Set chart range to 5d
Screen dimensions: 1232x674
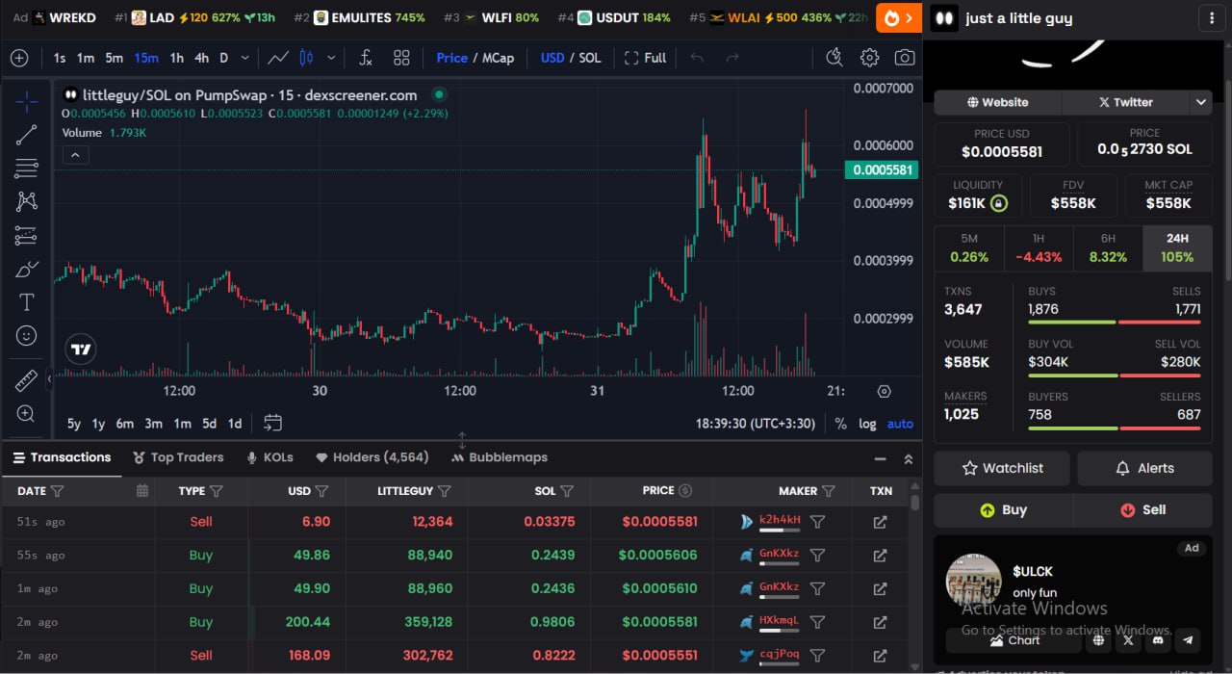209,424
